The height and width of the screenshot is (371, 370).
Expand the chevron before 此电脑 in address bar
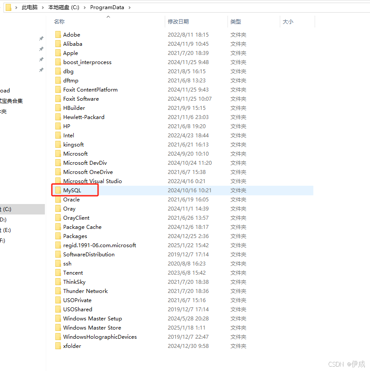16,7
